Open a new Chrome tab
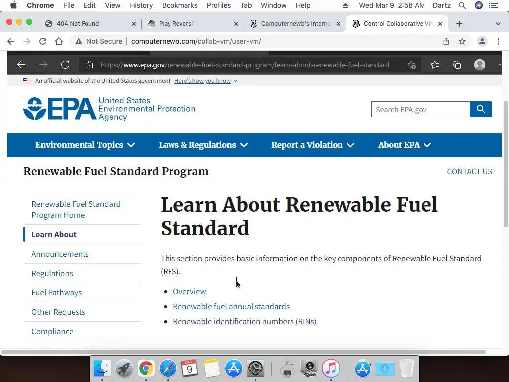The width and height of the screenshot is (509, 382). click(x=459, y=24)
